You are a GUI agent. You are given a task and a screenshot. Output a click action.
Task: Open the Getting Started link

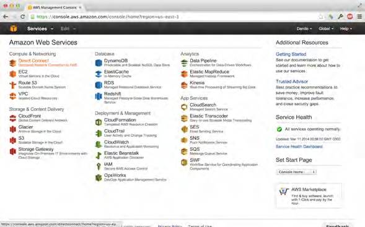[291, 54]
